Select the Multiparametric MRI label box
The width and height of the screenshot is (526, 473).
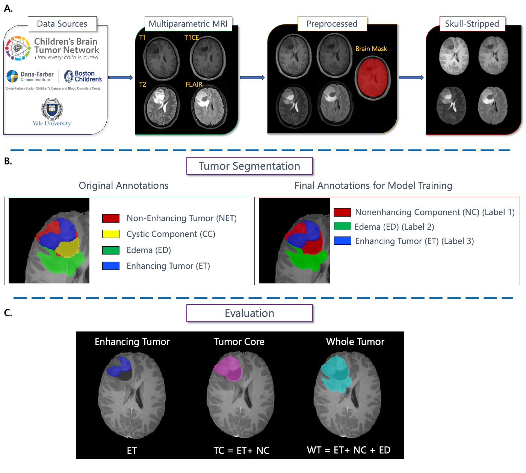tap(188, 24)
